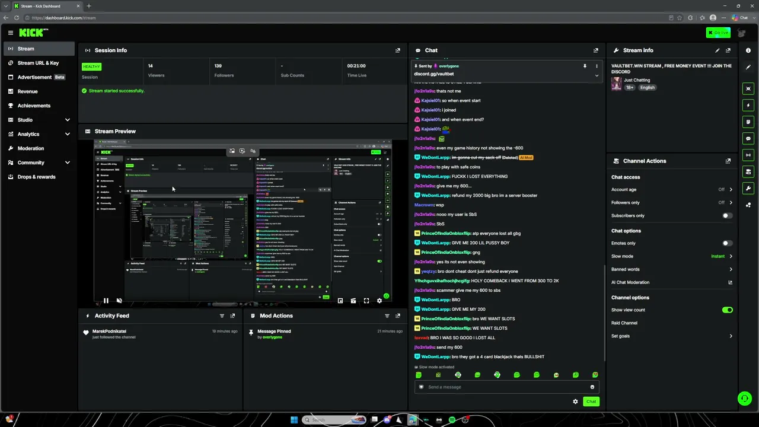Open the Revenue page

pyautogui.click(x=39, y=91)
